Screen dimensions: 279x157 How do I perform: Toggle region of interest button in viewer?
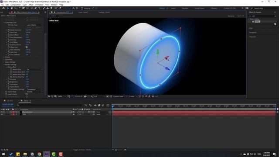108,96
